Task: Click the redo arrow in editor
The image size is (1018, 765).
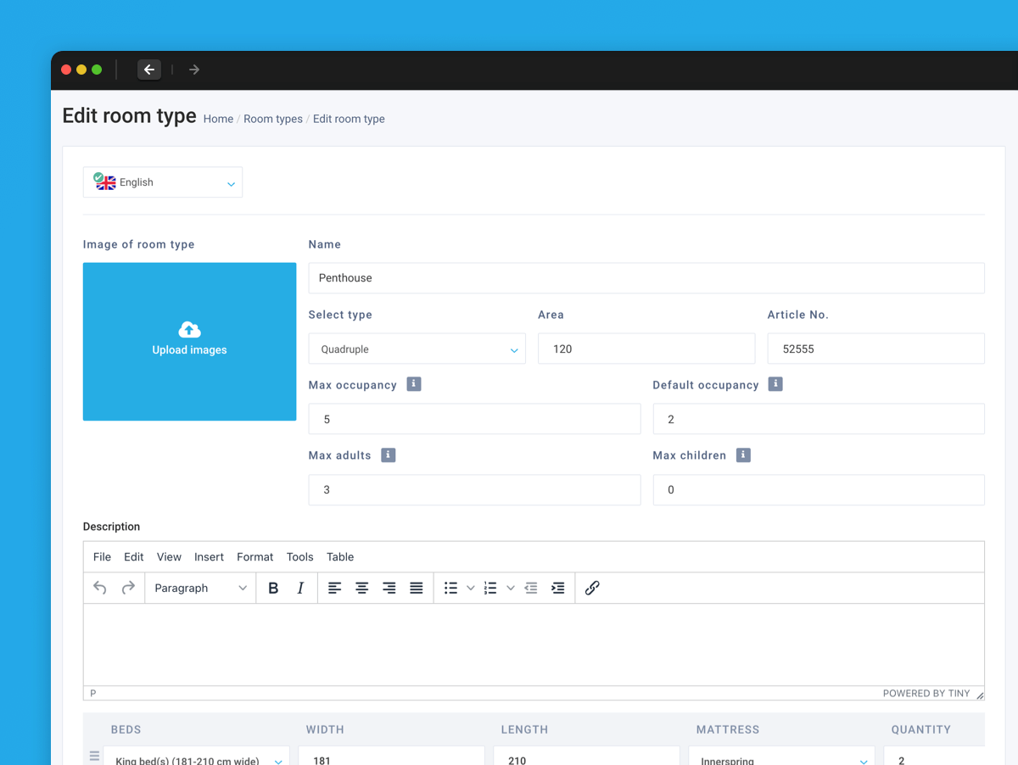Action: 128,588
